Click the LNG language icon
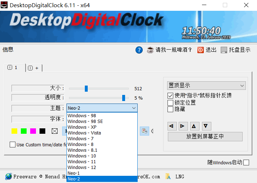The image size is (257, 183). pyautogui.click(x=168, y=177)
